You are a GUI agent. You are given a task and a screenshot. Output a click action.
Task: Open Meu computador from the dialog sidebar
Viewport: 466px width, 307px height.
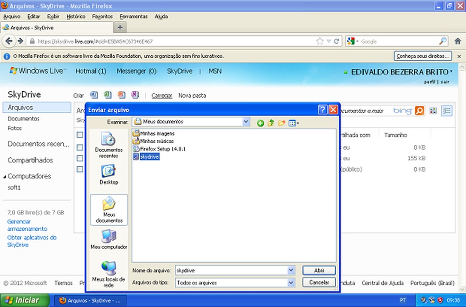coord(109,239)
